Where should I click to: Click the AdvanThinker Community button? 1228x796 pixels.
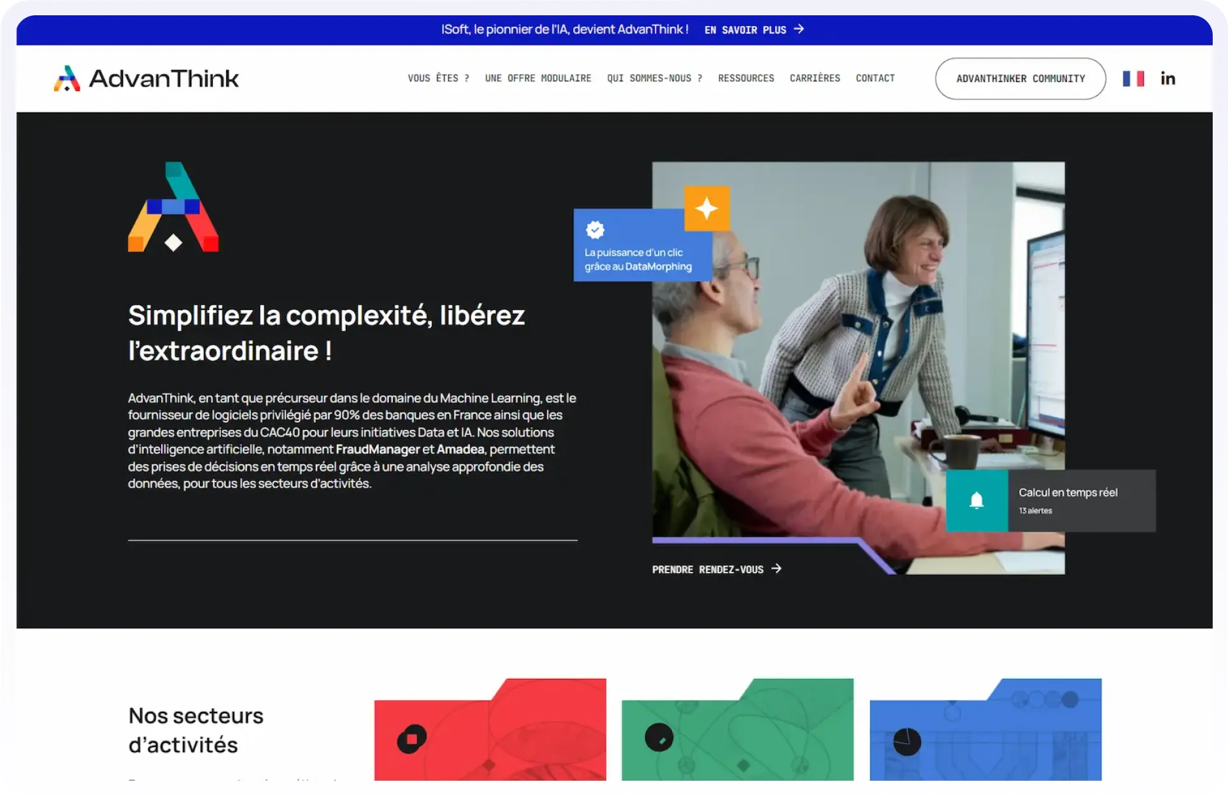click(1020, 78)
